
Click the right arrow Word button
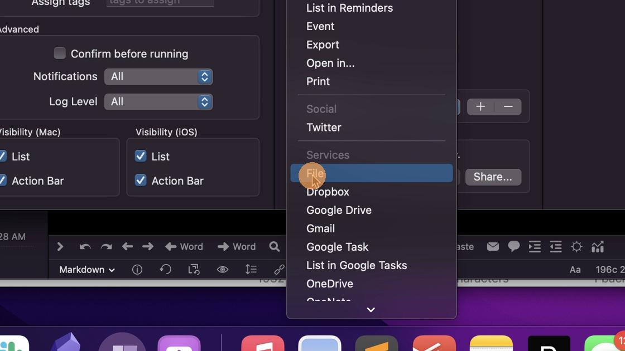(x=237, y=247)
